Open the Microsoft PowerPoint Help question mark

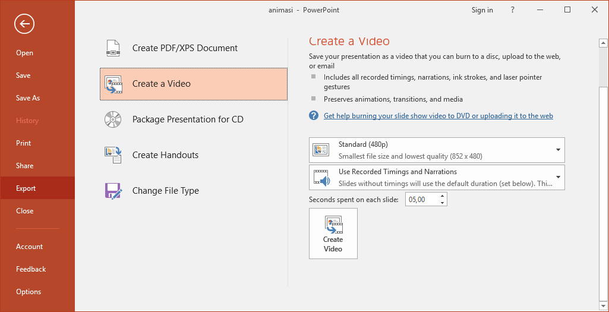513,10
